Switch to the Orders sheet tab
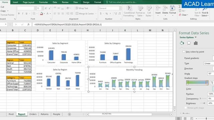The image size is (214, 120). (x=33, y=114)
